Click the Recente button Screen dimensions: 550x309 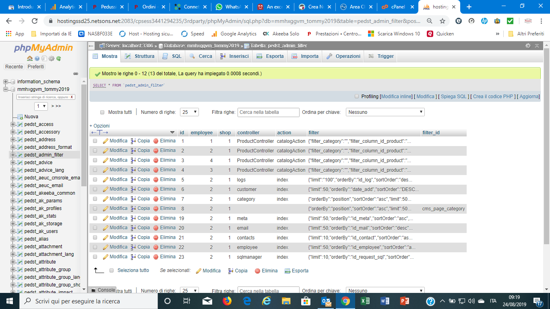coord(14,67)
